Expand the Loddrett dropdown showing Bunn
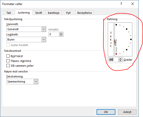143x117 pixels. [x=26, y=40]
